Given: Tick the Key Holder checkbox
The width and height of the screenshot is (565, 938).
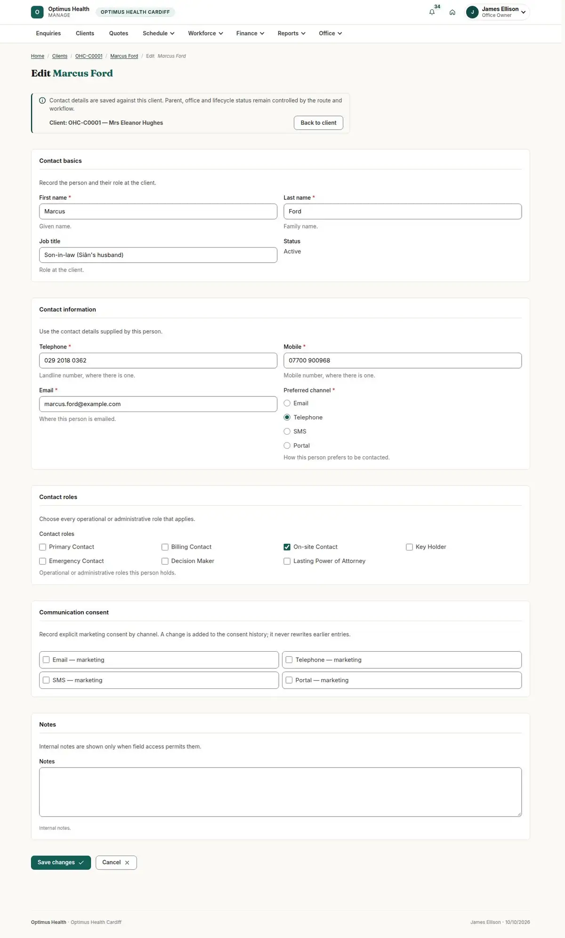Looking at the screenshot, I should click(x=409, y=547).
